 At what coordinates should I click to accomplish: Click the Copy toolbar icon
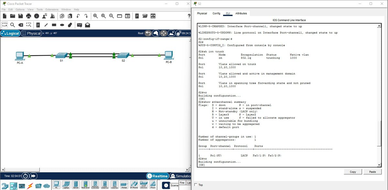[x=62, y=16]
